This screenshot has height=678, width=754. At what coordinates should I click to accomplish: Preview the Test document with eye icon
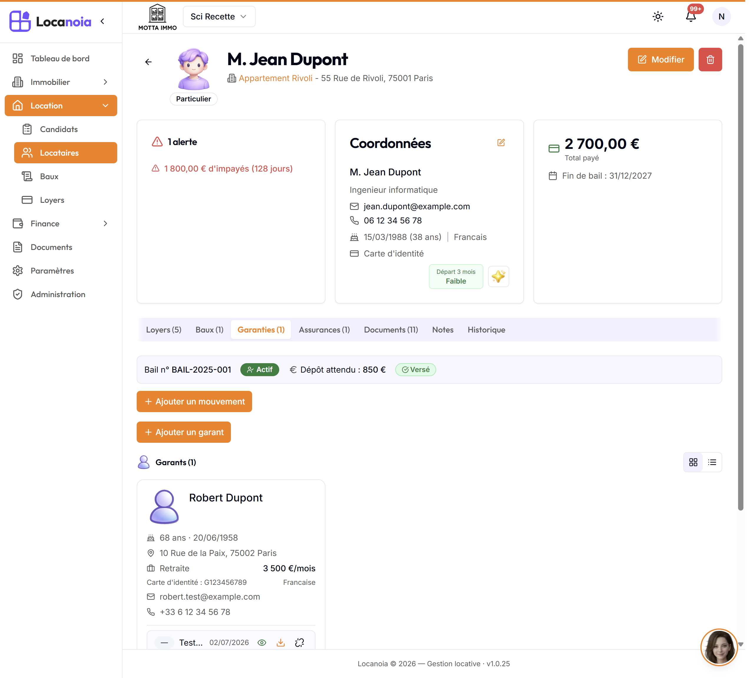click(x=262, y=643)
